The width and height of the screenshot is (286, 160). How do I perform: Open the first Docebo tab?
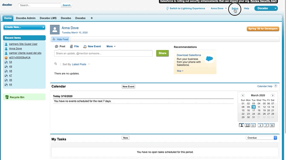66,18
